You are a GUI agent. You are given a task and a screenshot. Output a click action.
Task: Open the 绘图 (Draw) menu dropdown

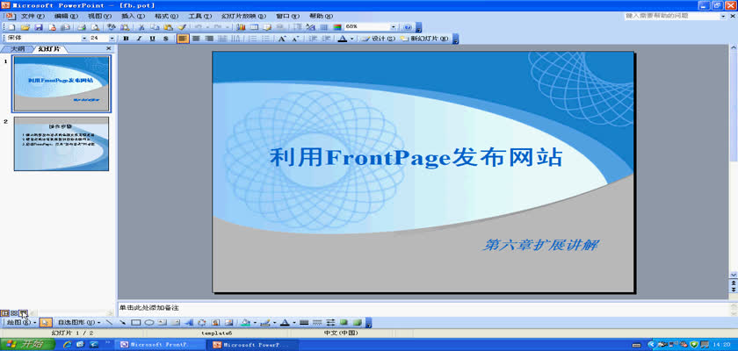click(21, 323)
